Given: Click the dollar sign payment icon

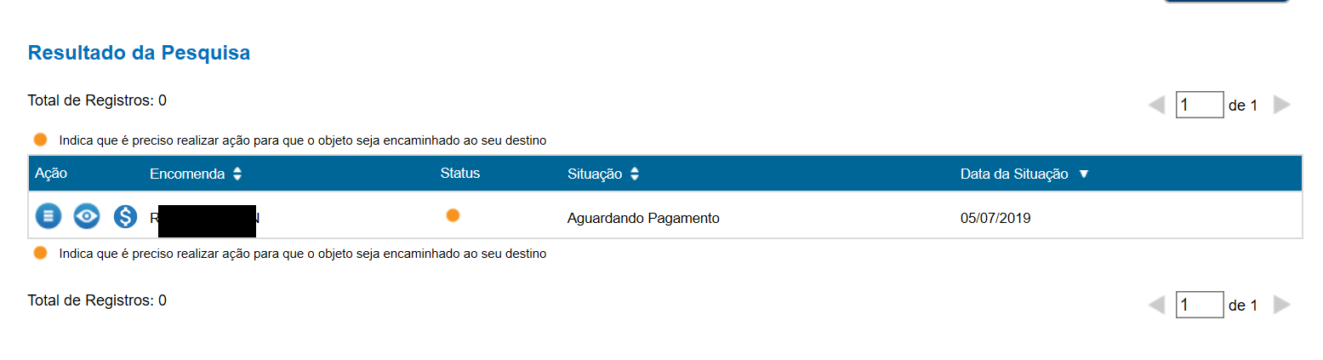Looking at the screenshot, I should click(125, 216).
